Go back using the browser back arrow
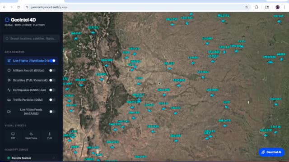 (x=5, y=7)
